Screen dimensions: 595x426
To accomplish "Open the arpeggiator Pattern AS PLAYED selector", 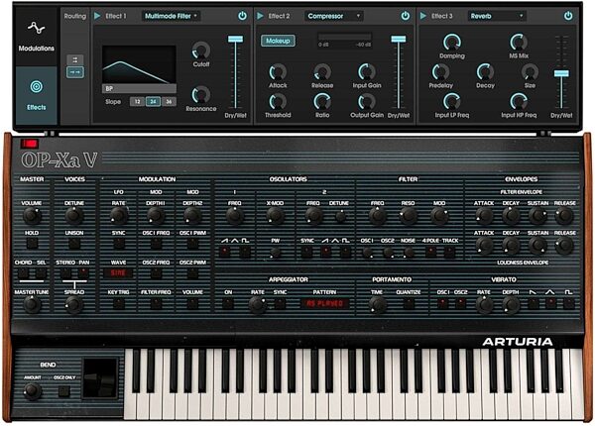I will [325, 303].
